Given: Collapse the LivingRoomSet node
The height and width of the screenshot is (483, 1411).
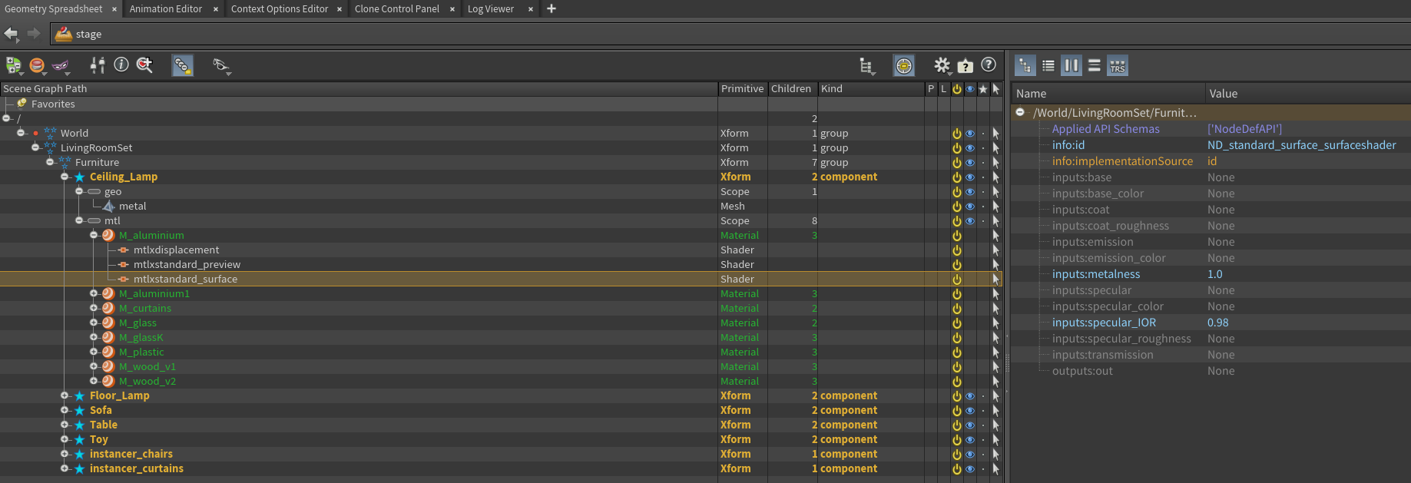Looking at the screenshot, I should (35, 147).
